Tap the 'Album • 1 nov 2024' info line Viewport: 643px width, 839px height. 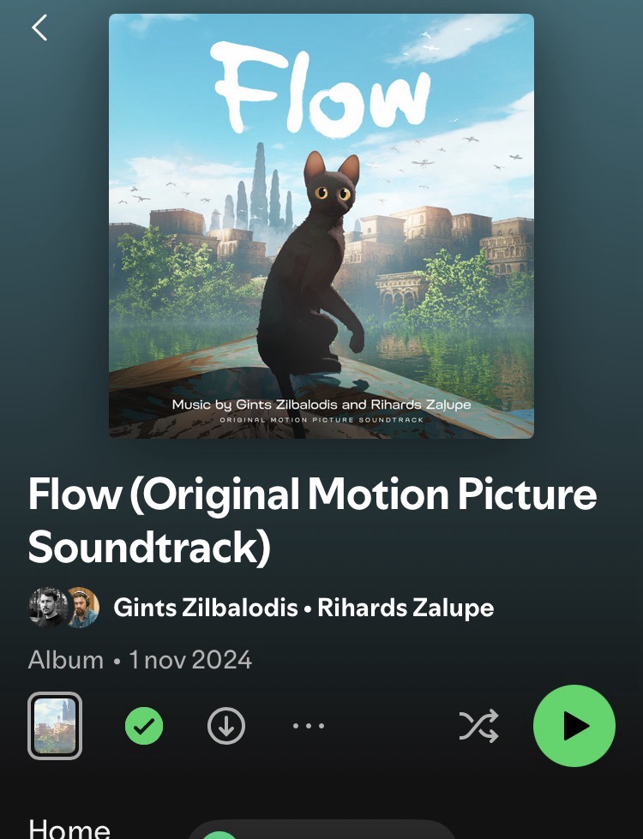coord(140,660)
